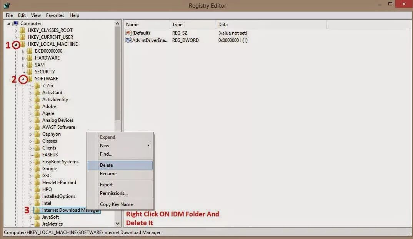Image resolution: width=413 pixels, height=239 pixels.
Task: Sort values by Data column header
Action: [271, 25]
